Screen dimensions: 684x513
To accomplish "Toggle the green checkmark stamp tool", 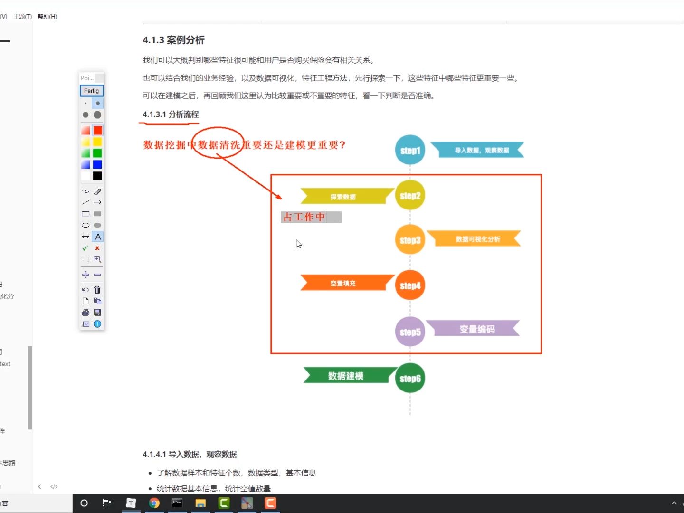I will coord(85,248).
